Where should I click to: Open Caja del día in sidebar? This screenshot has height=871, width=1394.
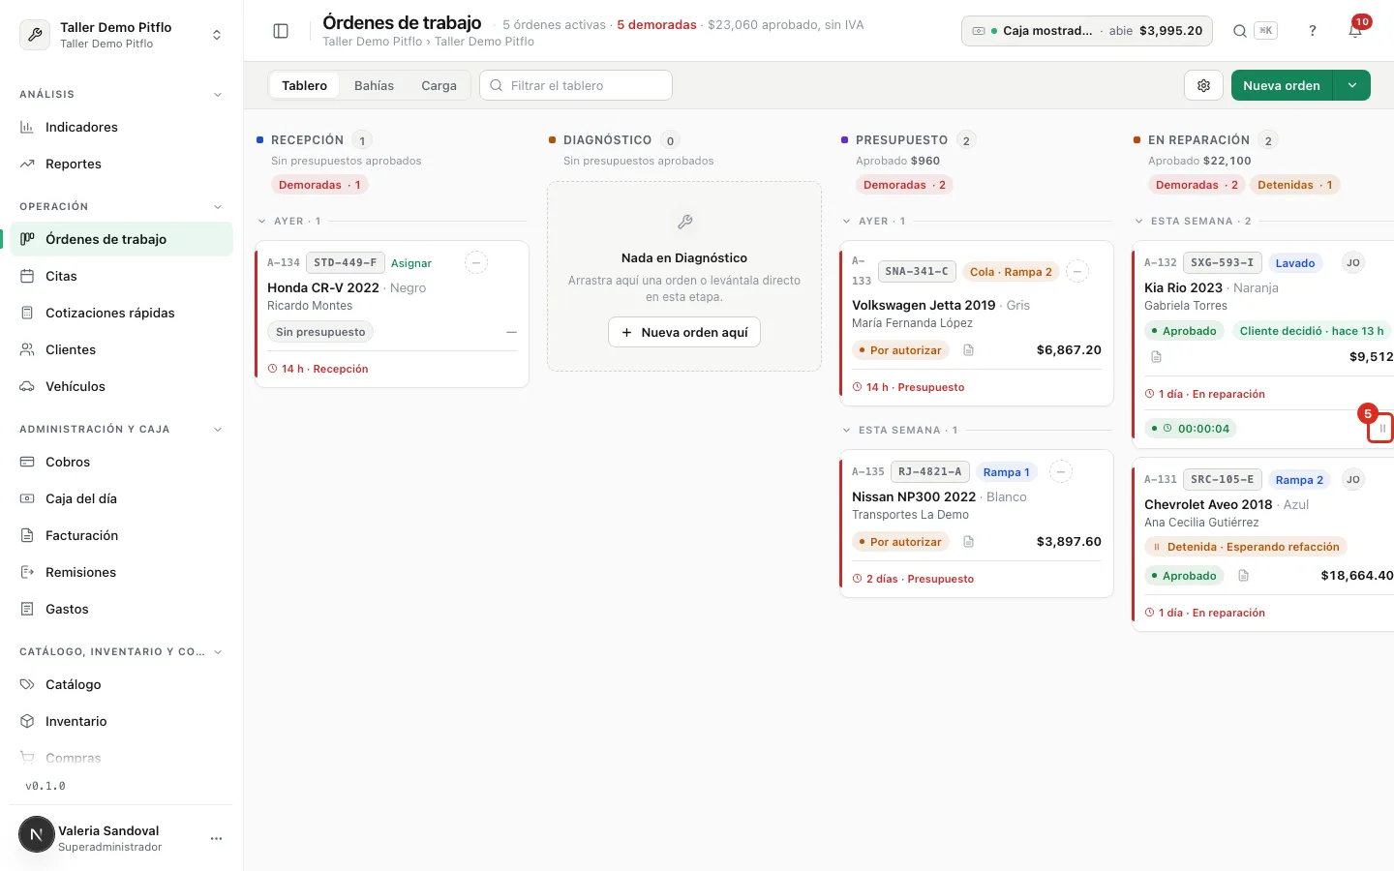point(121,498)
